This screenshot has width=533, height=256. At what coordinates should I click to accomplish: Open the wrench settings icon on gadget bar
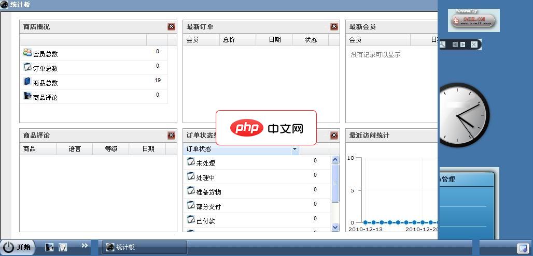(442, 45)
